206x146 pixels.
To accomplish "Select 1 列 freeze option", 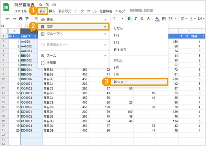I will pyautogui.click(x=139, y=68).
